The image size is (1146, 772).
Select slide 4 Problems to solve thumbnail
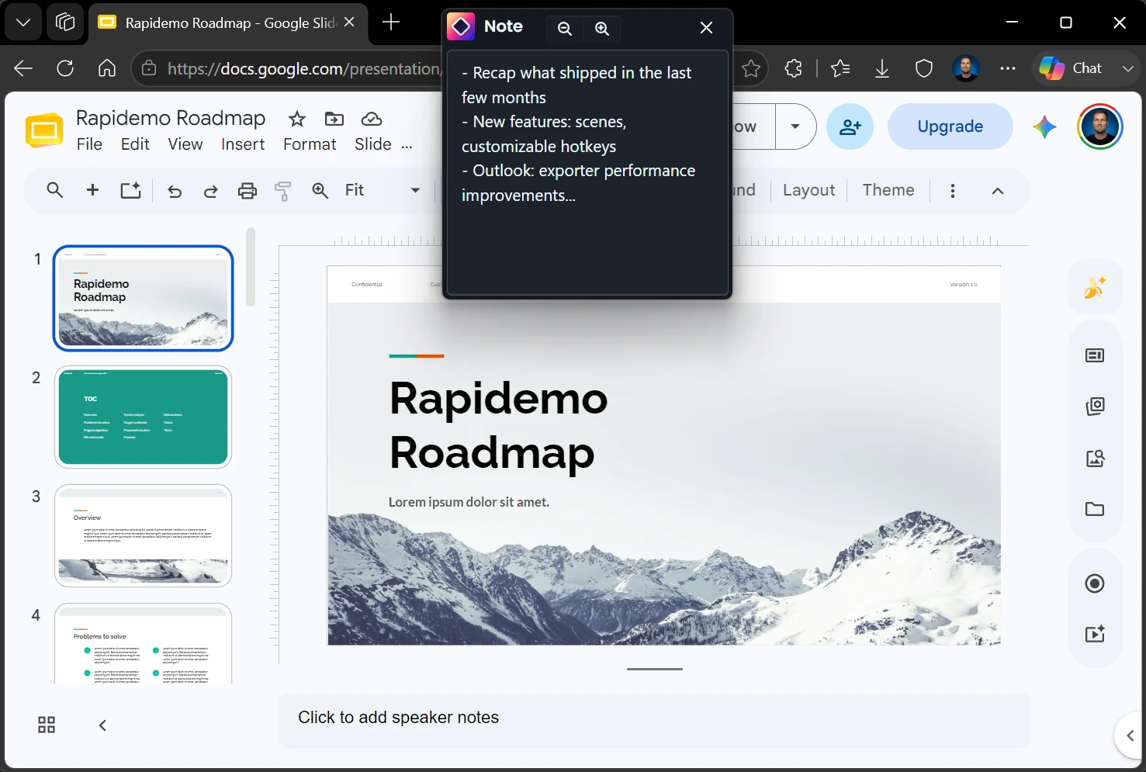pyautogui.click(x=144, y=644)
